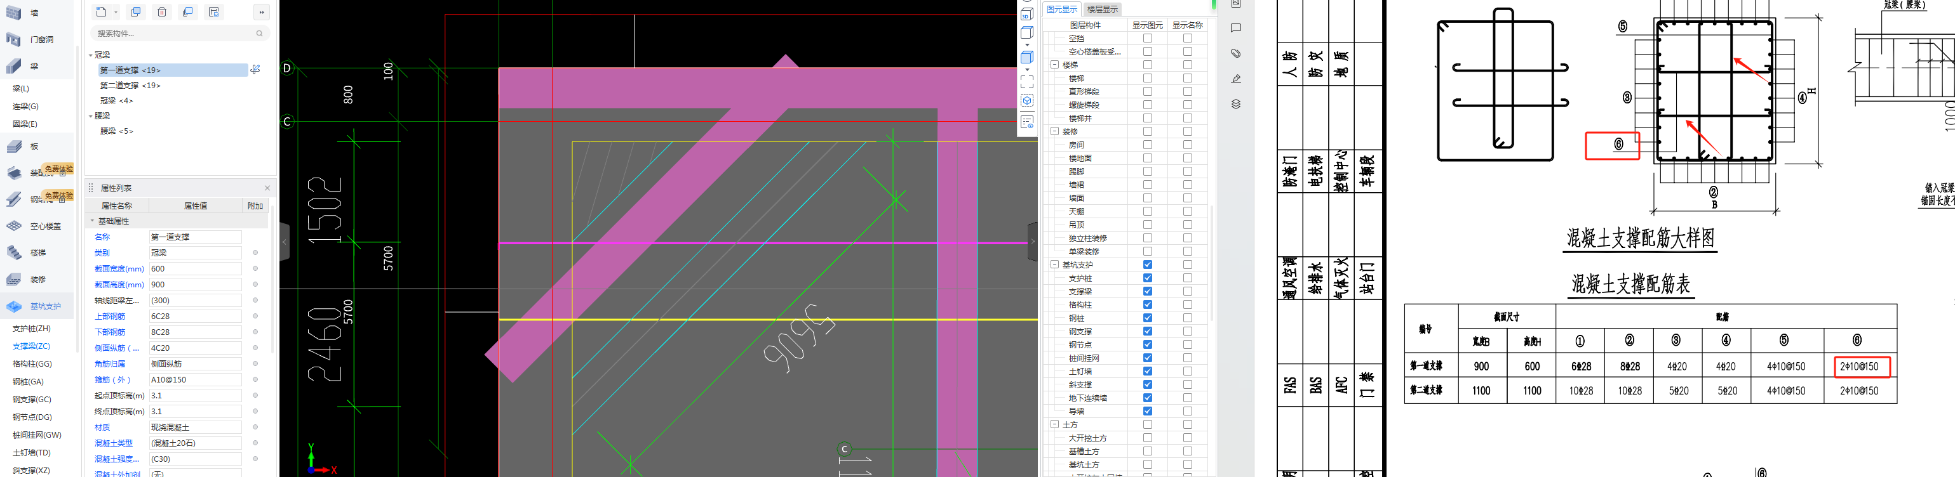Select 格构柱(GG) in the sidebar
The width and height of the screenshot is (1955, 477).
coord(32,363)
